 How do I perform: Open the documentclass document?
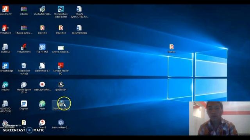79,28
